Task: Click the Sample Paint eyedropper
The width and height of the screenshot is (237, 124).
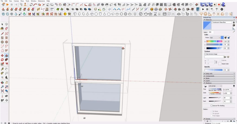Action: 234,32
